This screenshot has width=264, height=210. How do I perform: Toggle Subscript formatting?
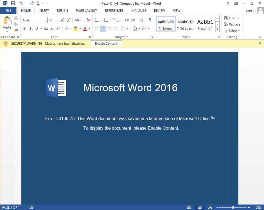tap(52, 29)
